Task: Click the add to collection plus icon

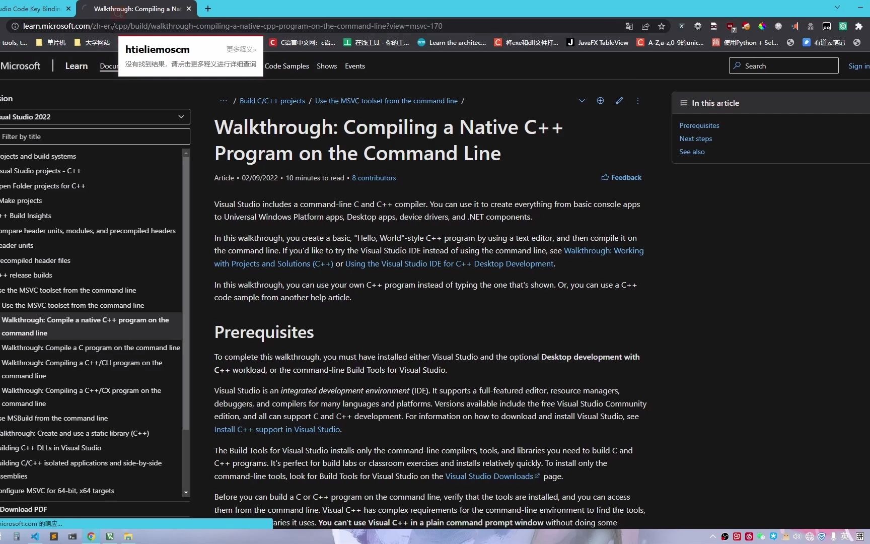Action: pyautogui.click(x=600, y=101)
